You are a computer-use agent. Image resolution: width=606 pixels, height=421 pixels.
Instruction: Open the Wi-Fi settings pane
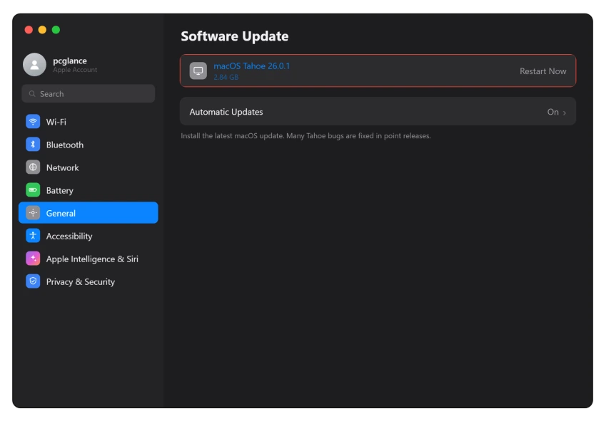coord(88,122)
